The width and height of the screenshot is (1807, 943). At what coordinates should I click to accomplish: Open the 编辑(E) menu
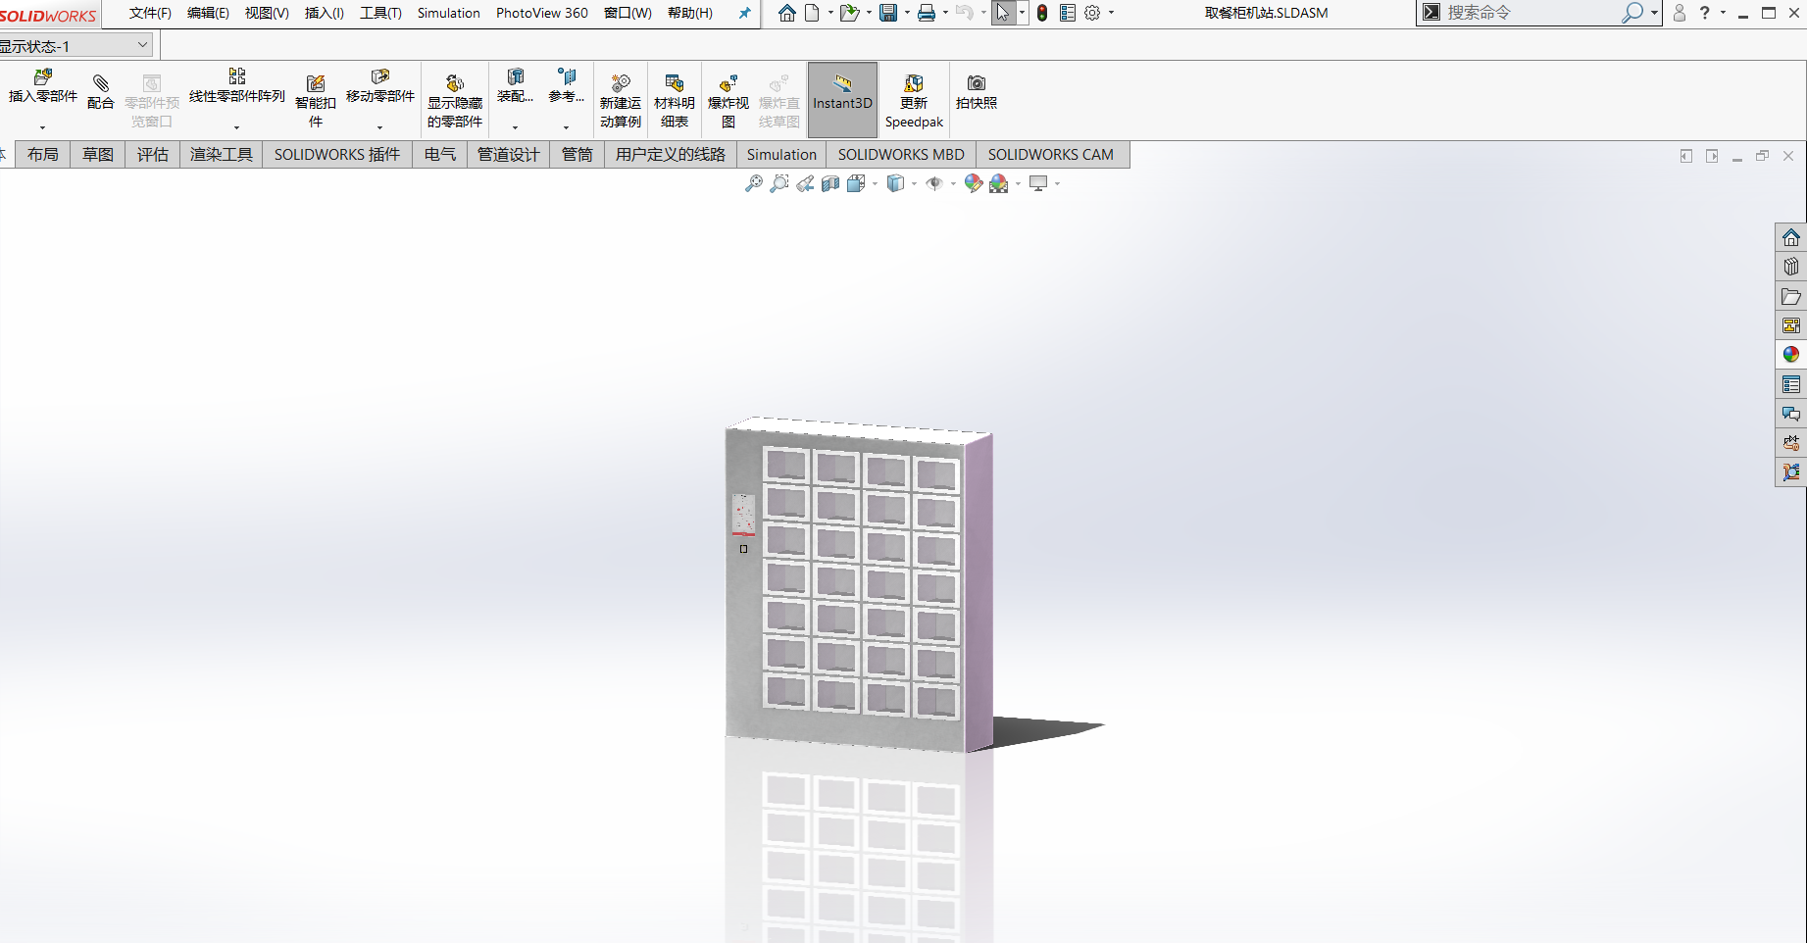(x=208, y=13)
